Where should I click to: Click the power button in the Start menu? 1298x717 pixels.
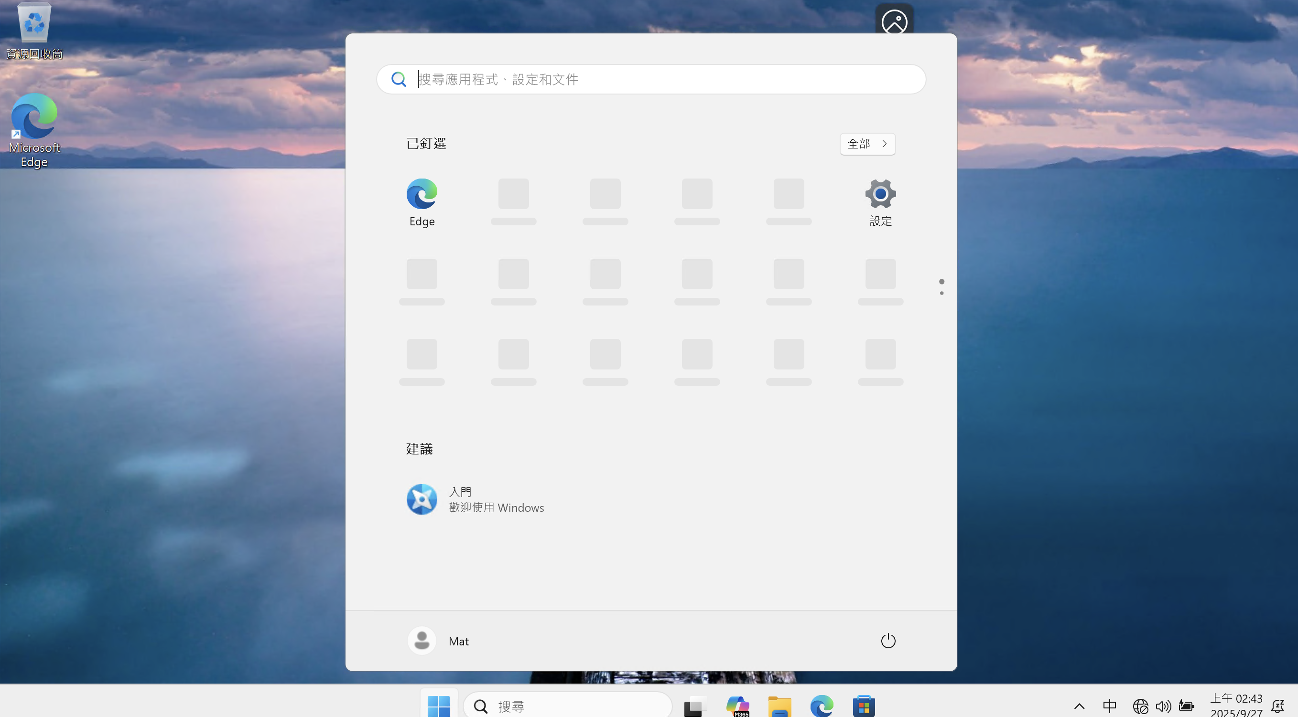click(x=888, y=641)
